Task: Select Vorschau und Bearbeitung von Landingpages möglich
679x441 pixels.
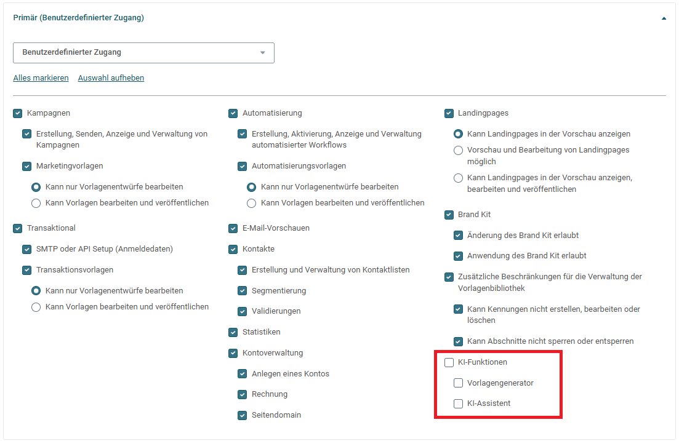Action: point(458,151)
